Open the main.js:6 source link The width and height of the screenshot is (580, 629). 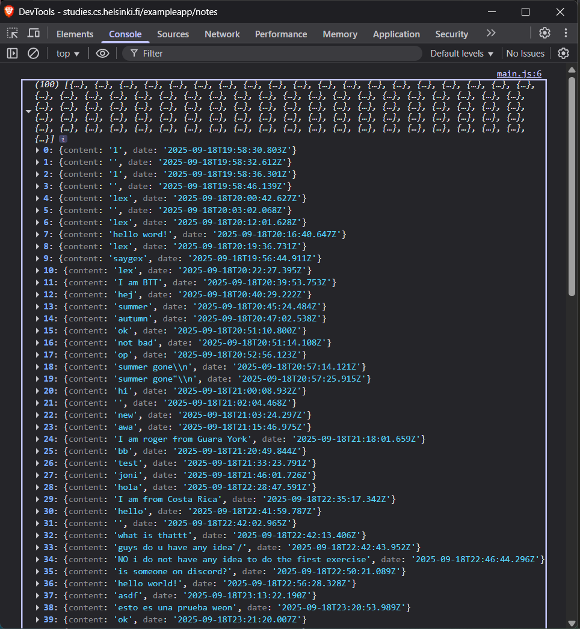tap(519, 74)
